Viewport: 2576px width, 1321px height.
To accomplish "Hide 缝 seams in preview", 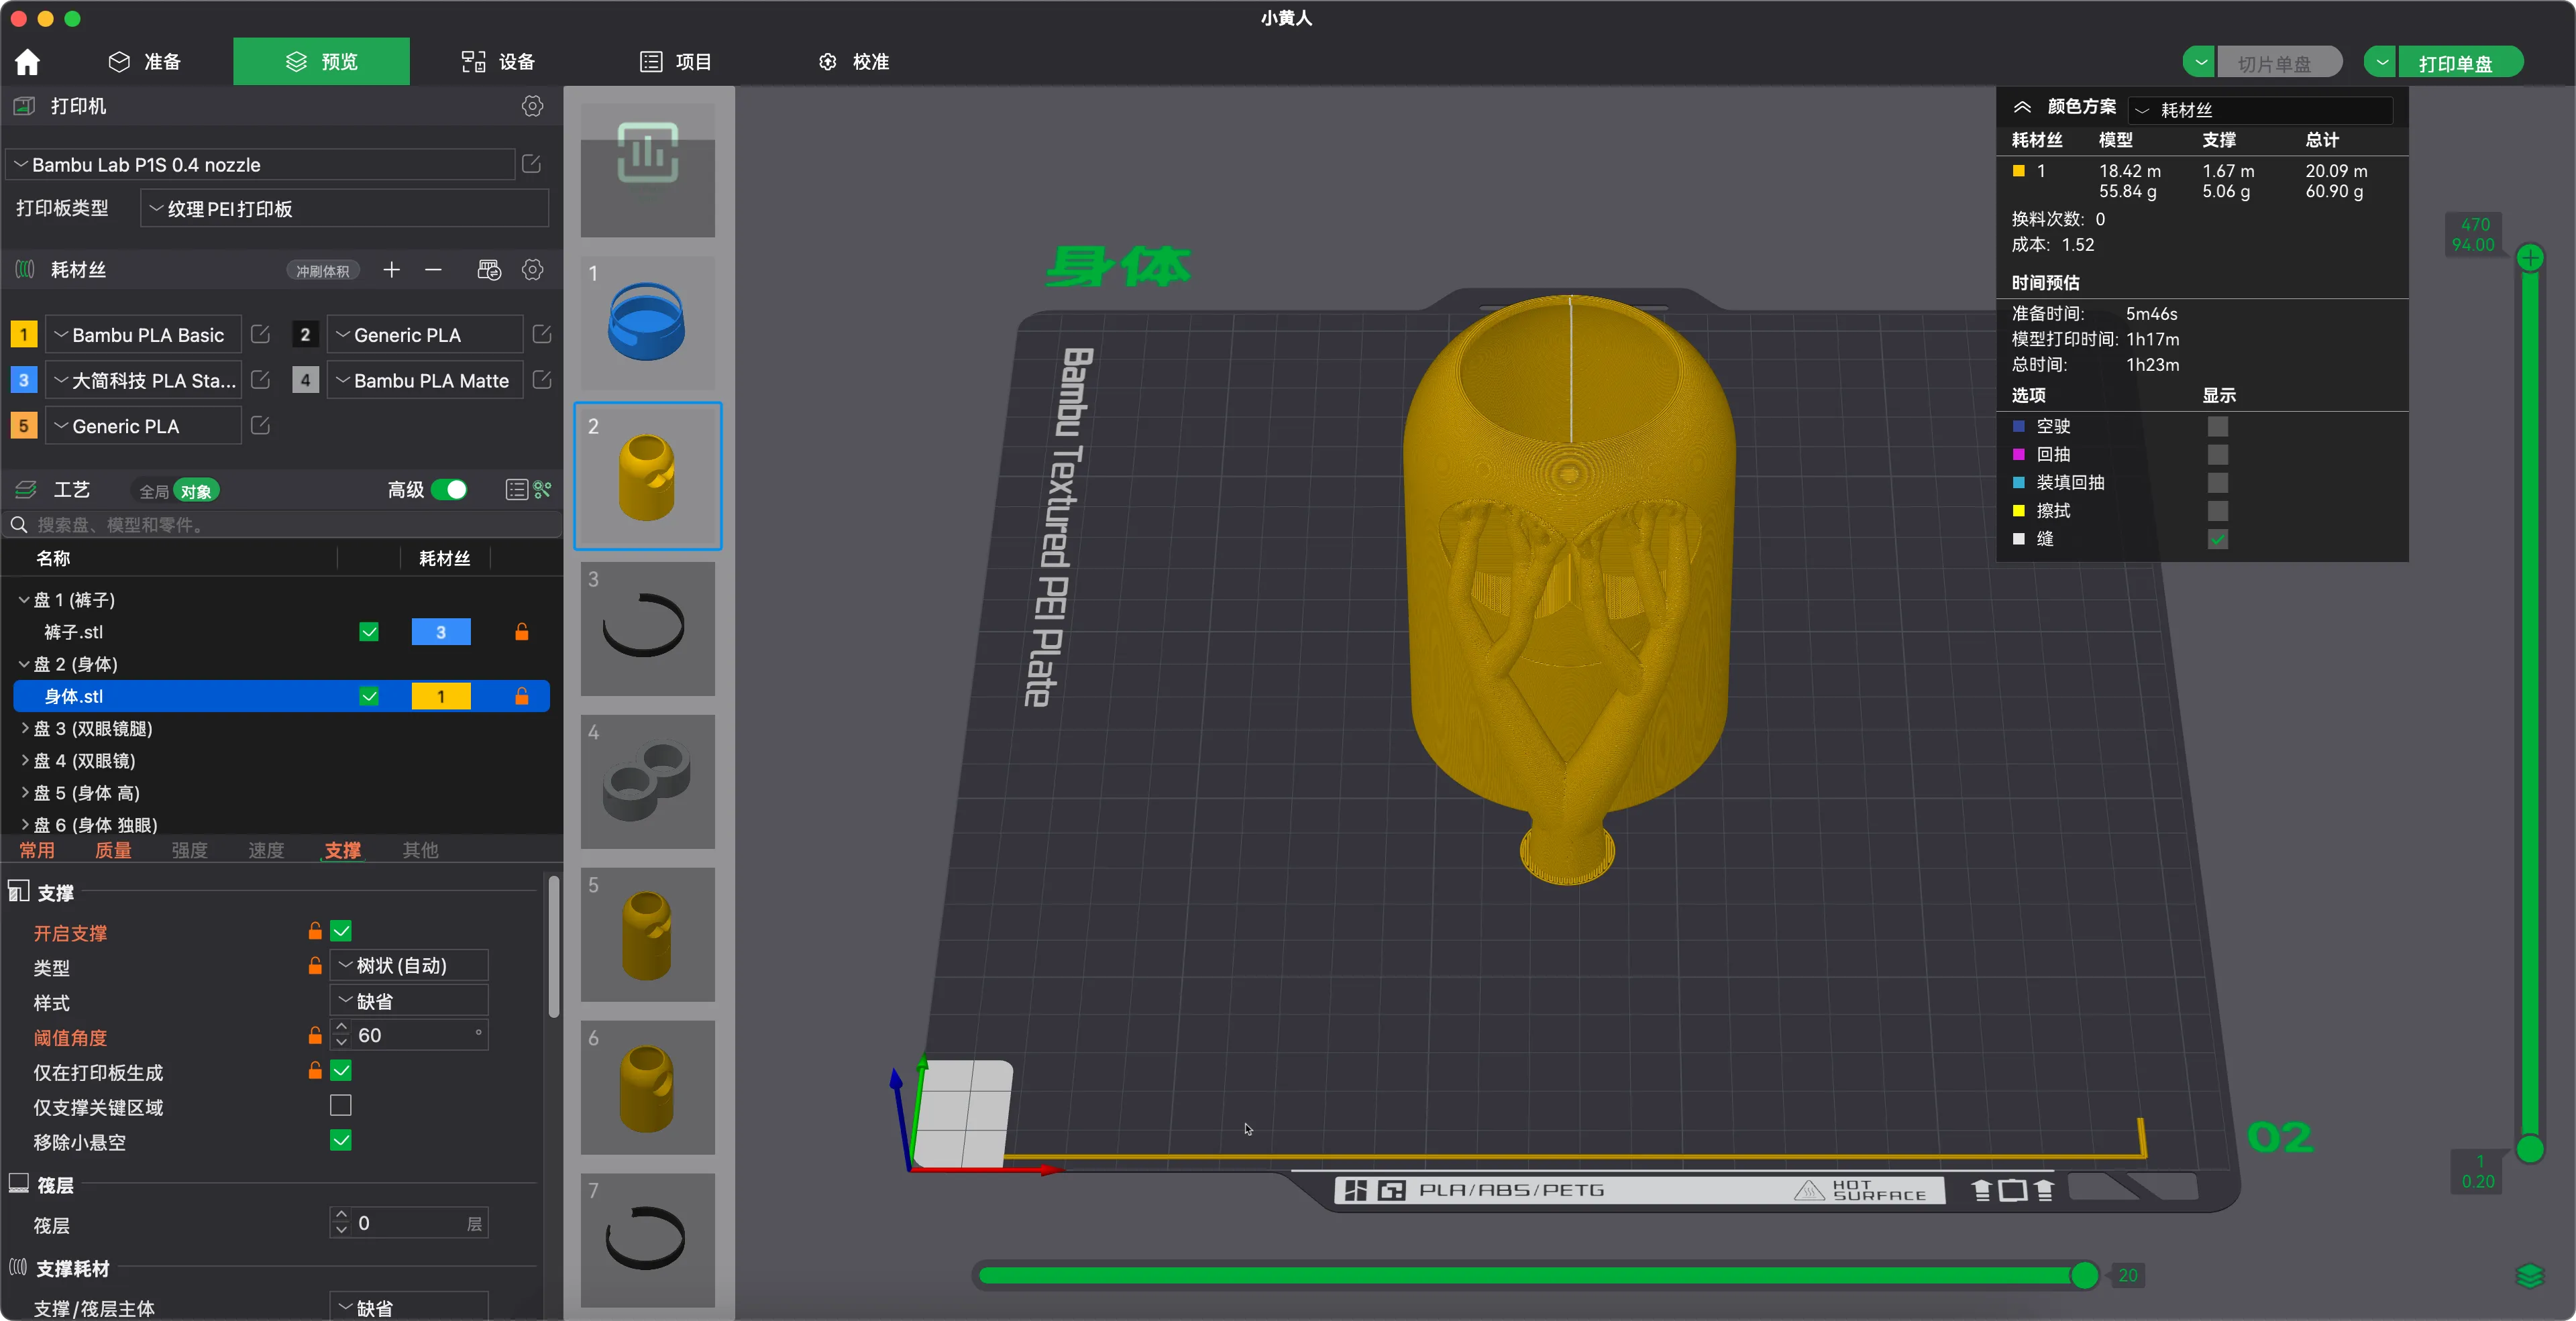I will [x=2217, y=540].
